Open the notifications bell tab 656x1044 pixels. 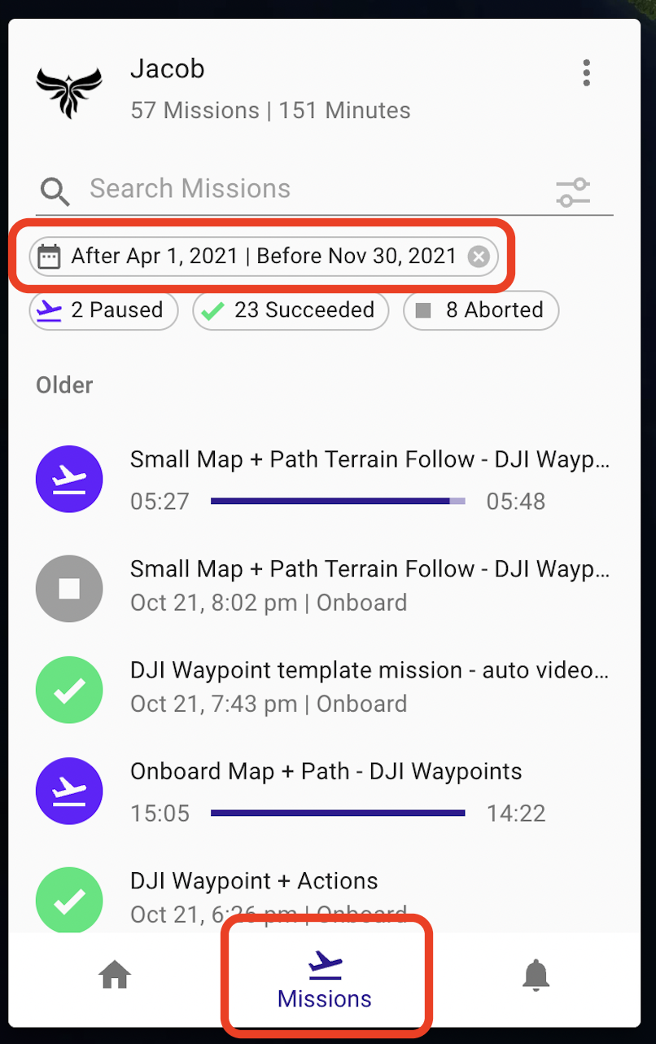coord(536,974)
